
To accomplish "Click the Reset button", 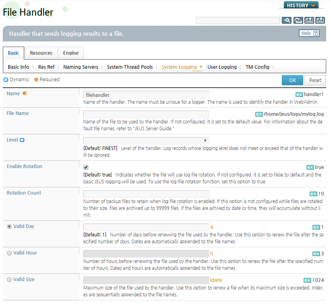I will [x=315, y=80].
